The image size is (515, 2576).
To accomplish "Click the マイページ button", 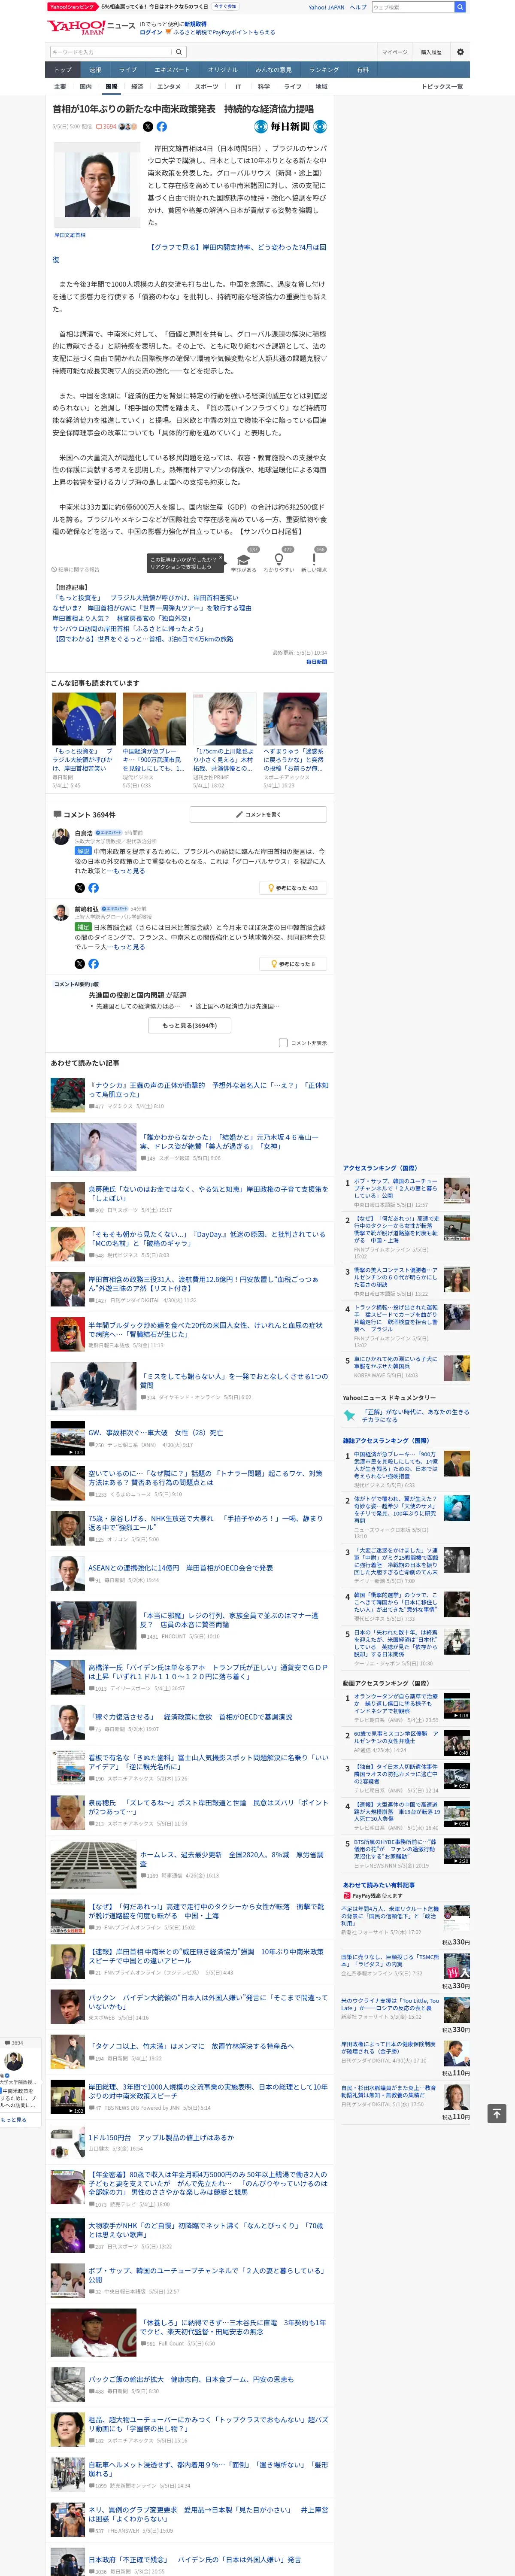I will [x=395, y=52].
